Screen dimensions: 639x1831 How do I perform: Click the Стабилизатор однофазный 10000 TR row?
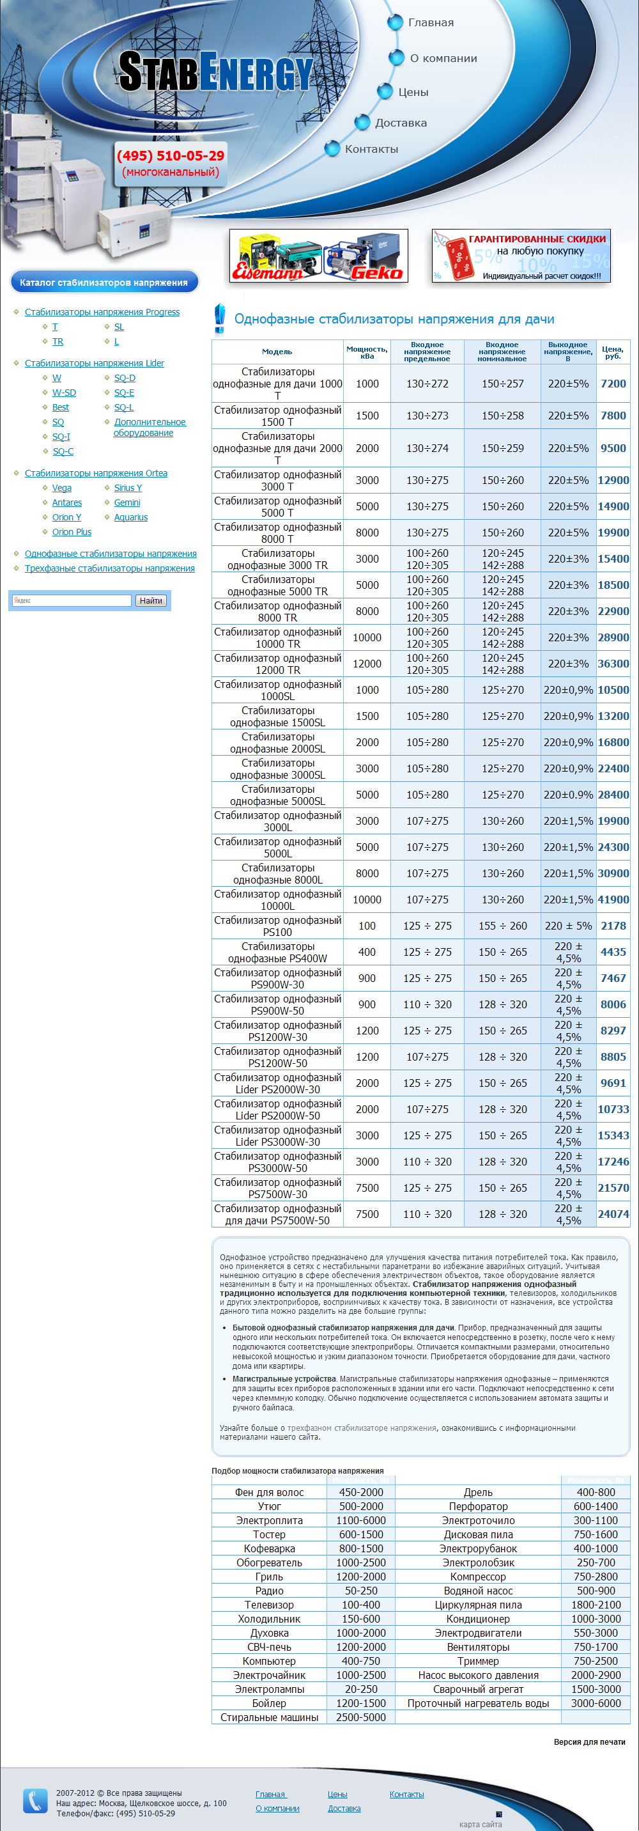(421, 637)
